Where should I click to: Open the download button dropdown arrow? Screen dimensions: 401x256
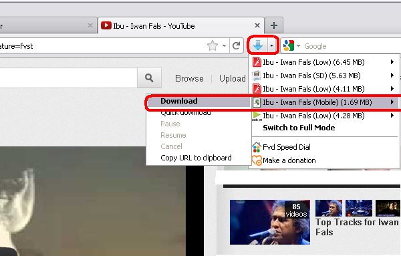[x=271, y=45]
